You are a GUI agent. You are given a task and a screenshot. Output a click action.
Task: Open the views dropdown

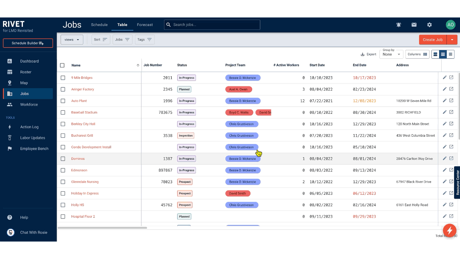tap(71, 39)
